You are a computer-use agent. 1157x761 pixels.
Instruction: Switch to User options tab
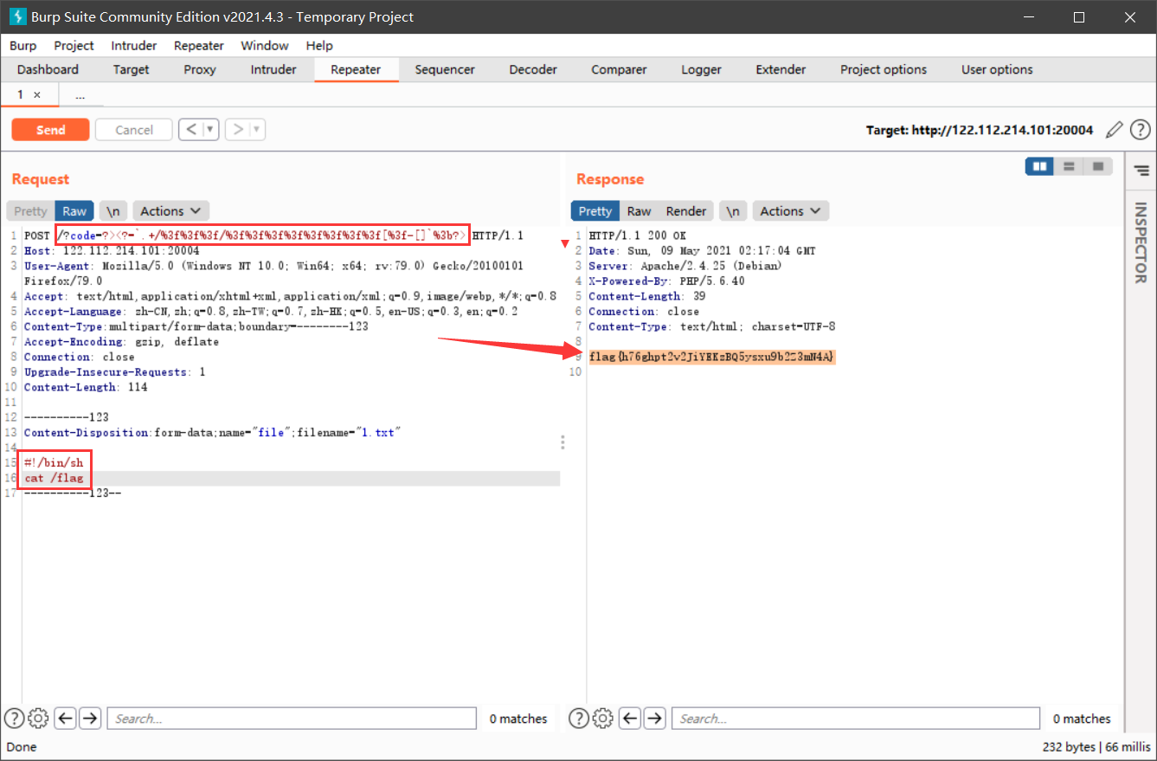(x=997, y=70)
